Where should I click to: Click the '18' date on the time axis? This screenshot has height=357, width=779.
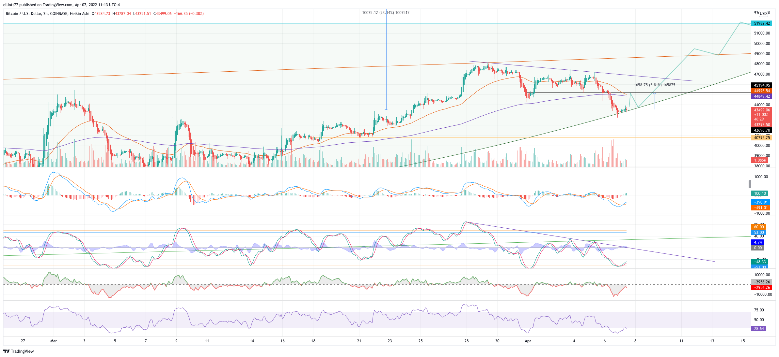pos(313,341)
